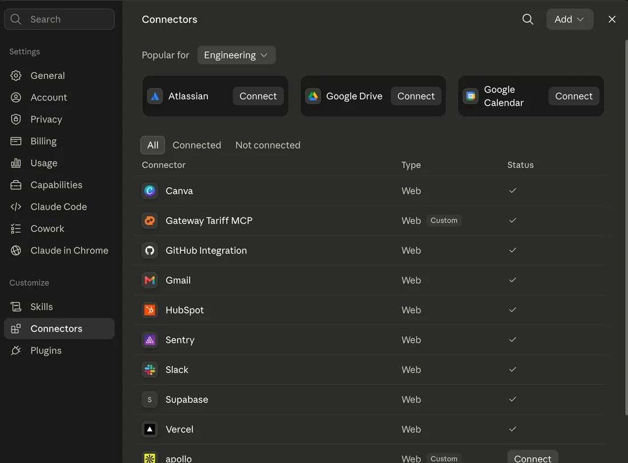Click the Canva status checkmark
628x463 pixels.
click(x=512, y=191)
